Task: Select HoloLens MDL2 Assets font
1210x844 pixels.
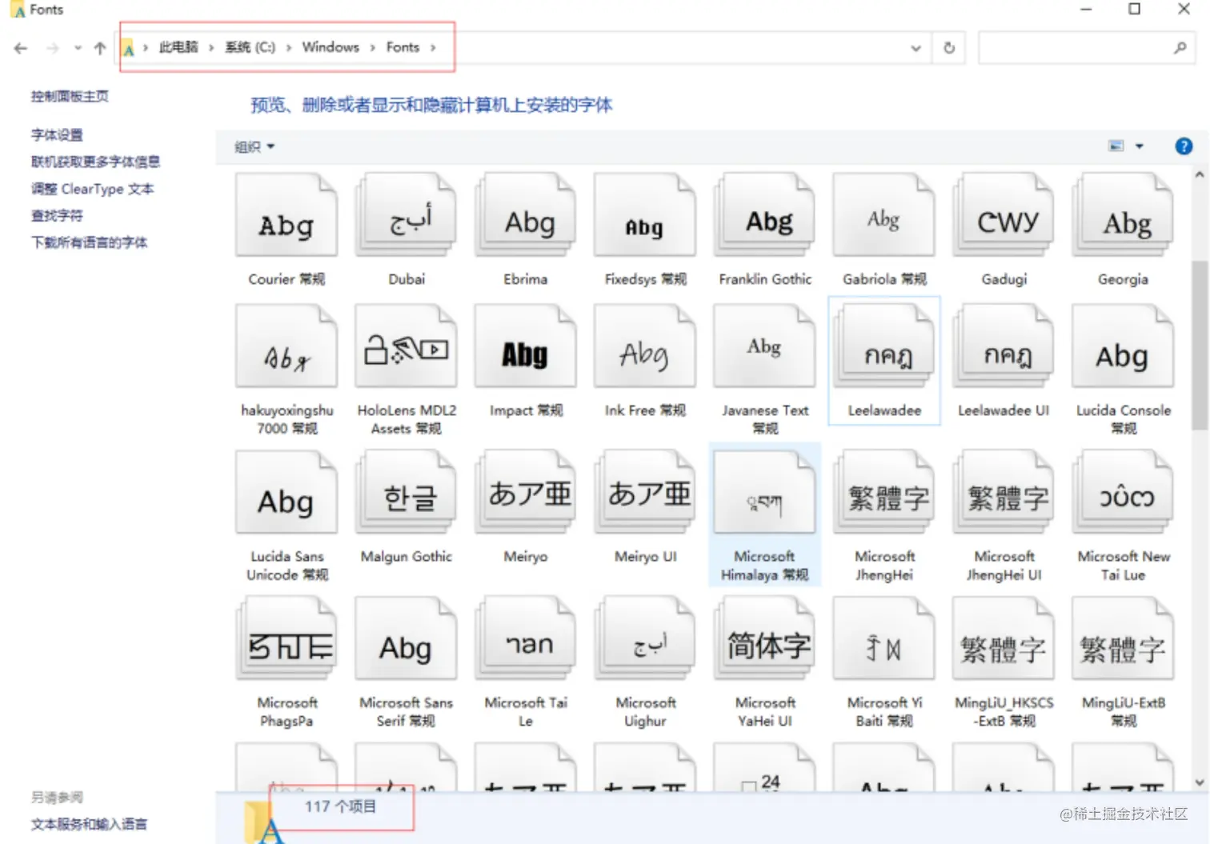Action: pyautogui.click(x=407, y=346)
